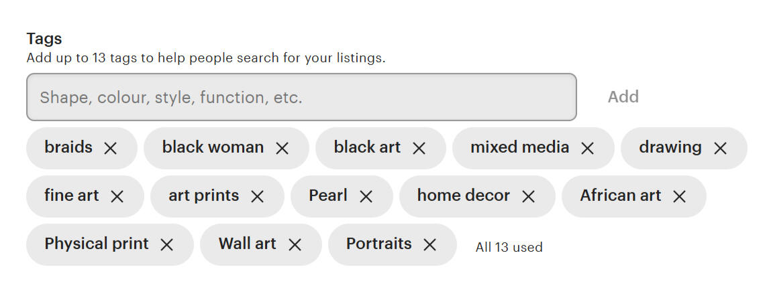Click the 'black woman' tag label

click(213, 147)
